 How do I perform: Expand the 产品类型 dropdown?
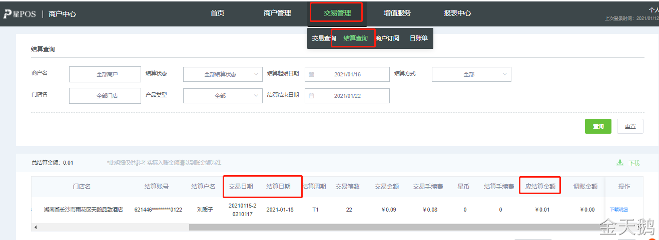[223, 96]
